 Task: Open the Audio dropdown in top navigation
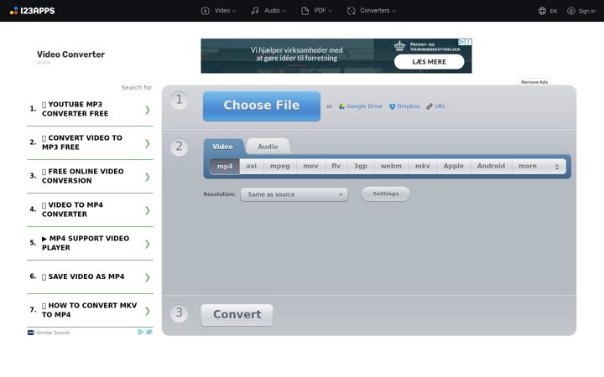(x=268, y=11)
